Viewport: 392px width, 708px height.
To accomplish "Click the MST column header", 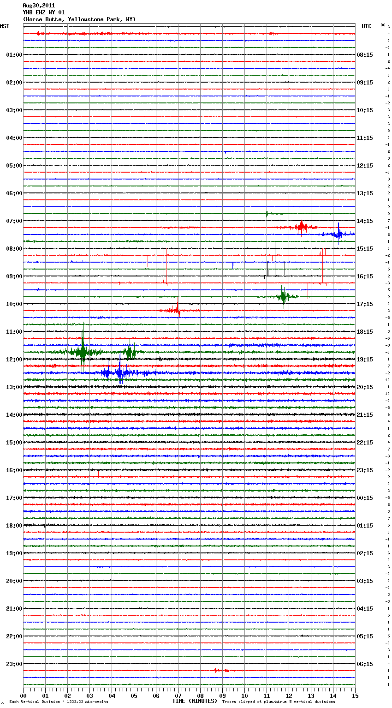I will pyautogui.click(x=5, y=26).
